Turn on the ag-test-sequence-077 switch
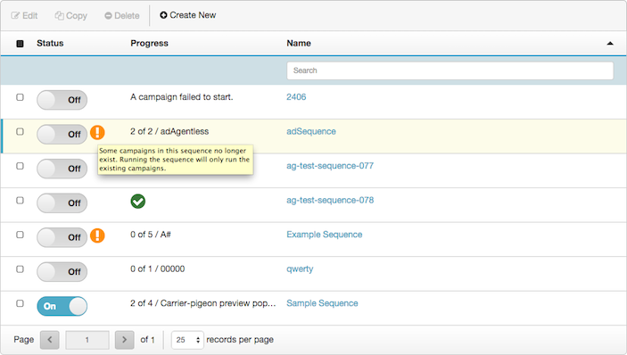Screen dimensions: 627x355 coord(62,169)
